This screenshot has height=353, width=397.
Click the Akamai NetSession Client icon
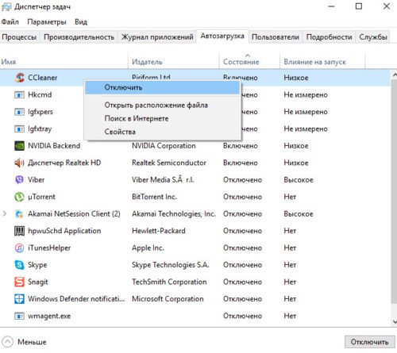click(x=19, y=214)
